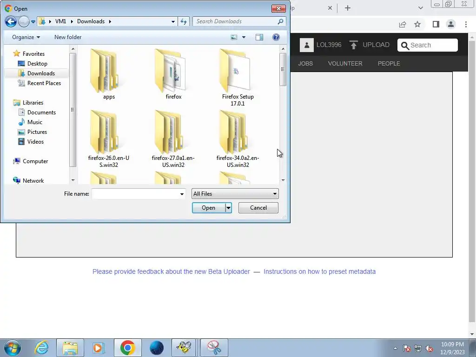
Task: Open Chrome three-dot menu
Action: (x=466, y=24)
